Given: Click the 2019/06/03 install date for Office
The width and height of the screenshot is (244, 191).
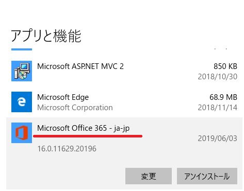Looking at the screenshot, I should (x=218, y=138).
